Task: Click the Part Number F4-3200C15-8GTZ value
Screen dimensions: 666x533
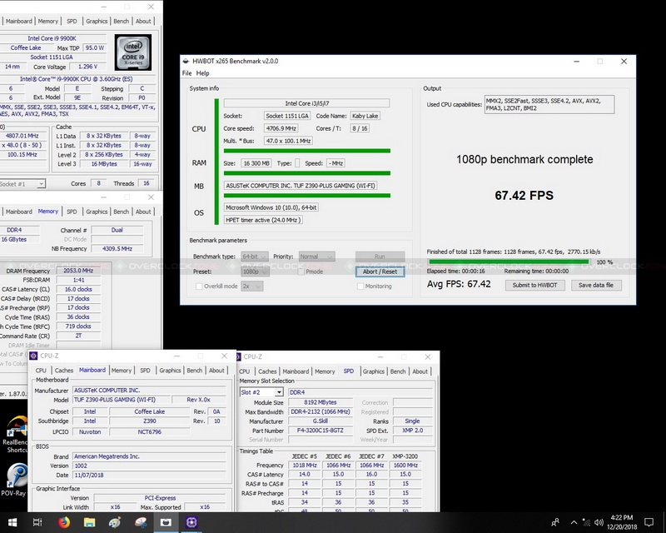Action: coord(321,431)
